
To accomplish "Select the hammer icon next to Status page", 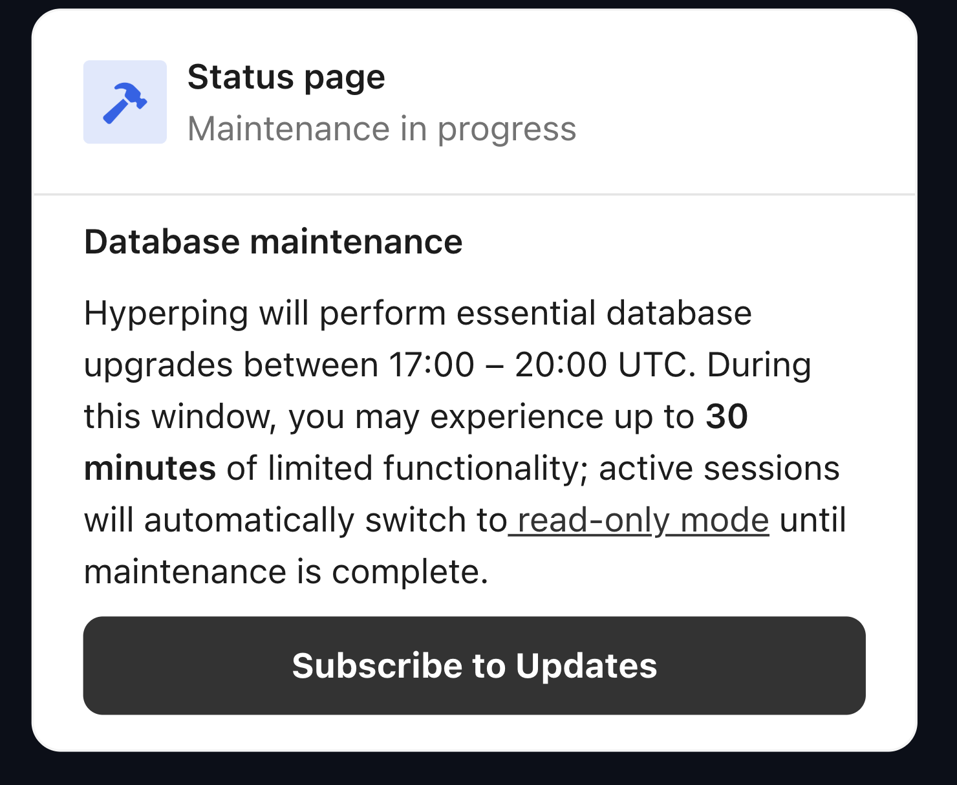I will tap(125, 102).
